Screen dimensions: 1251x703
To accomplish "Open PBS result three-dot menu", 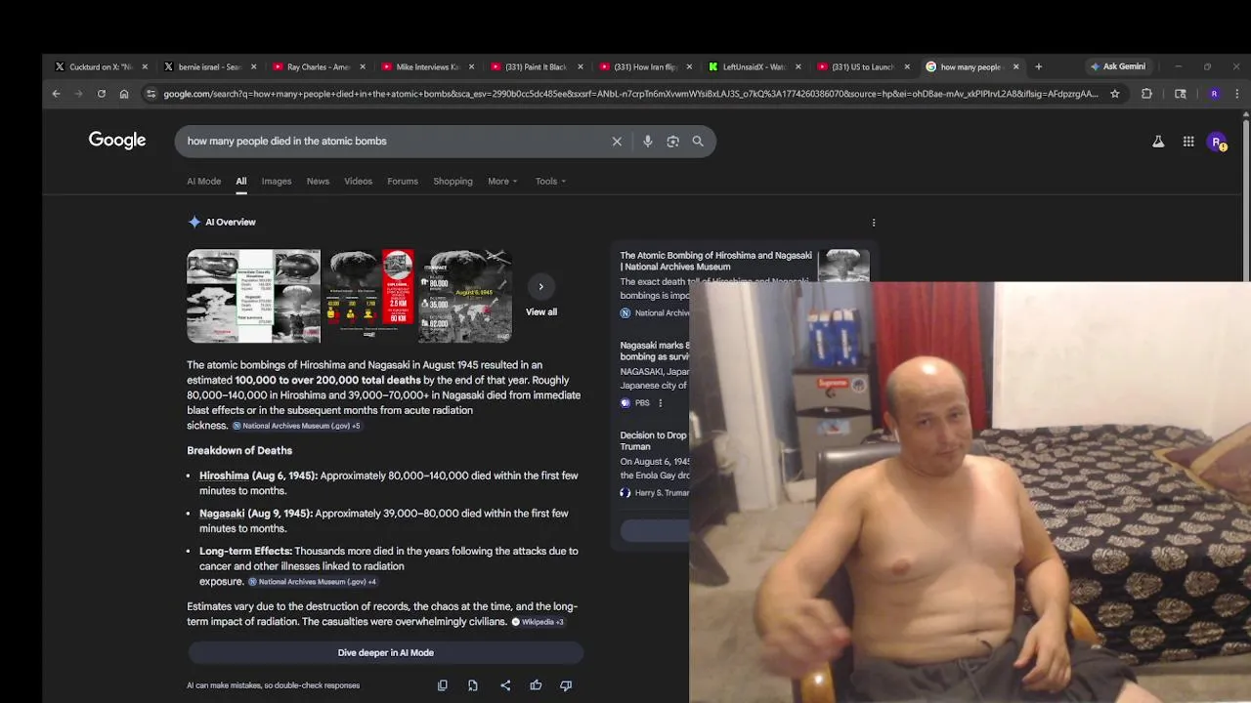I will [660, 403].
